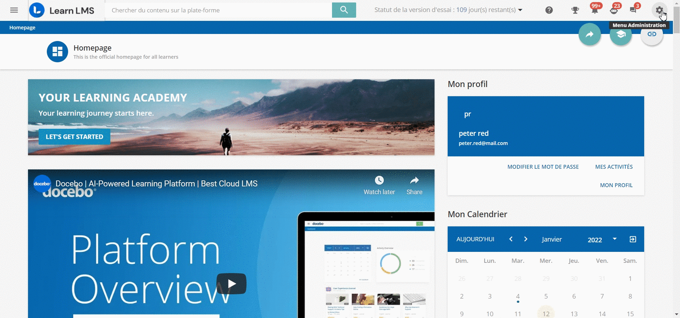This screenshot has width=680, height=318.
Task: Go to next month in calendar
Action: tap(526, 239)
